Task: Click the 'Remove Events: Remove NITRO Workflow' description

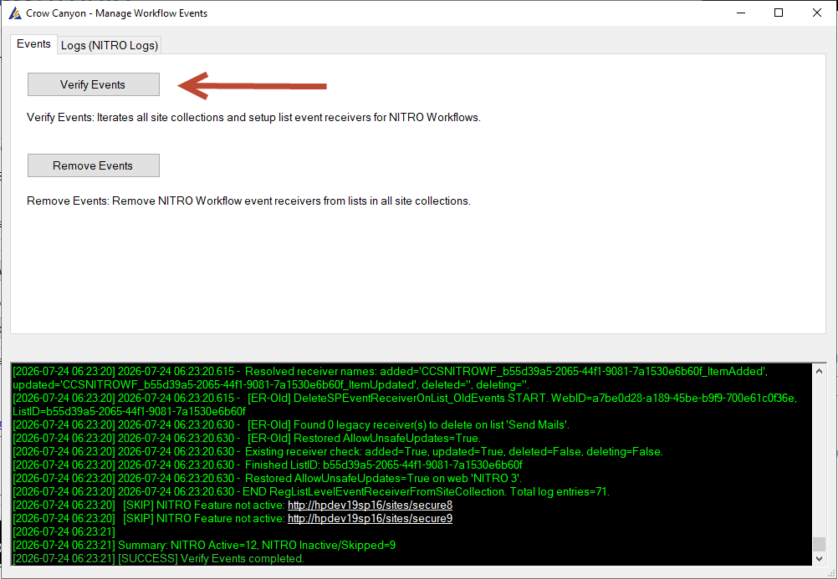Action: [x=248, y=201]
